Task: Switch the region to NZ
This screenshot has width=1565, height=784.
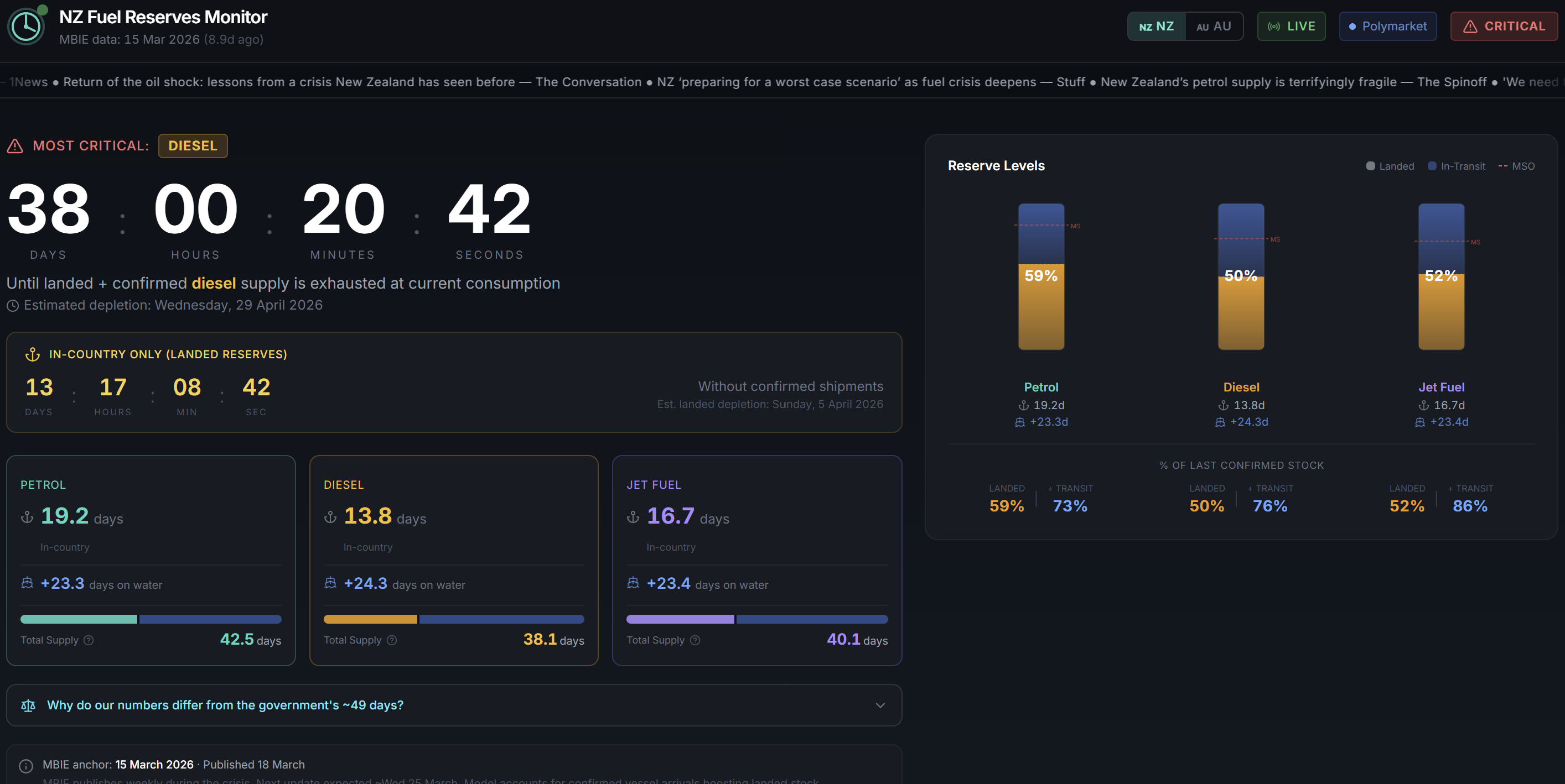Action: click(1157, 27)
